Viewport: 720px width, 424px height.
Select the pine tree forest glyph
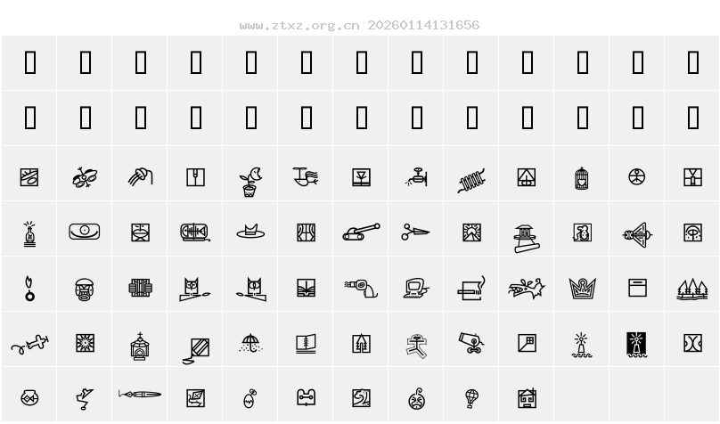click(692, 289)
